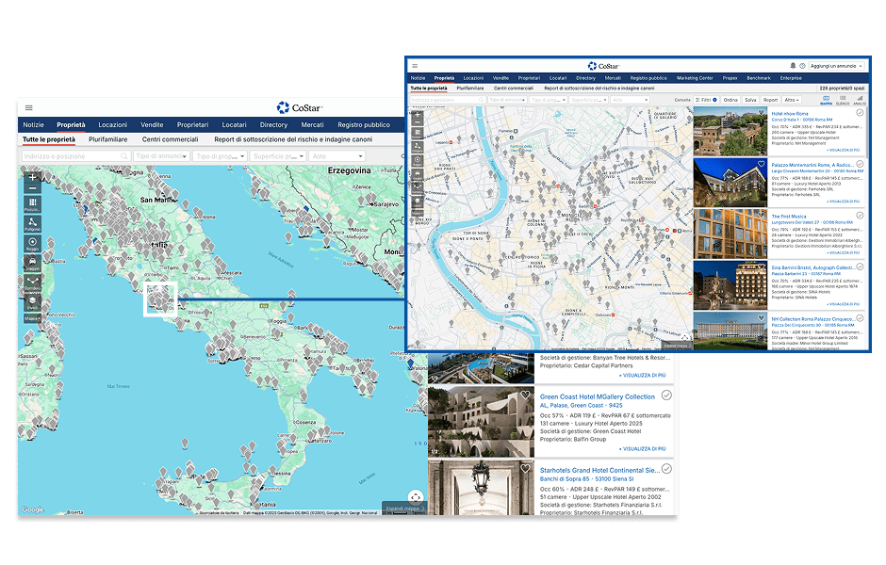The image size is (886, 565).
Task: Open the hamburger menu in the left CoStar window
Action: pyautogui.click(x=28, y=108)
